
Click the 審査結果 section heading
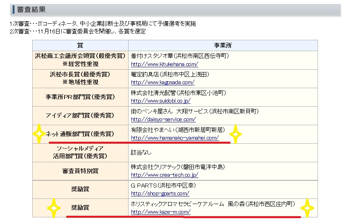point(31,10)
